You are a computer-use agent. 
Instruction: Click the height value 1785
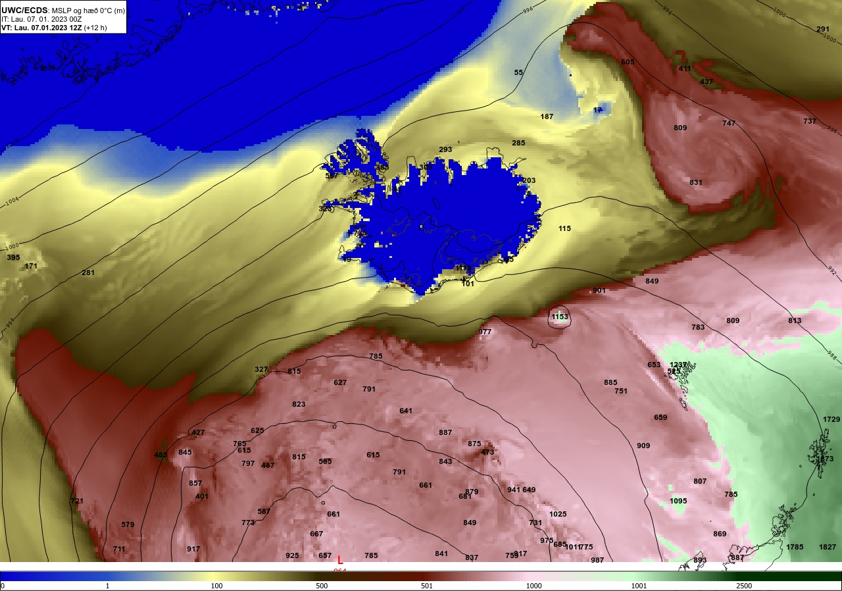coord(795,547)
